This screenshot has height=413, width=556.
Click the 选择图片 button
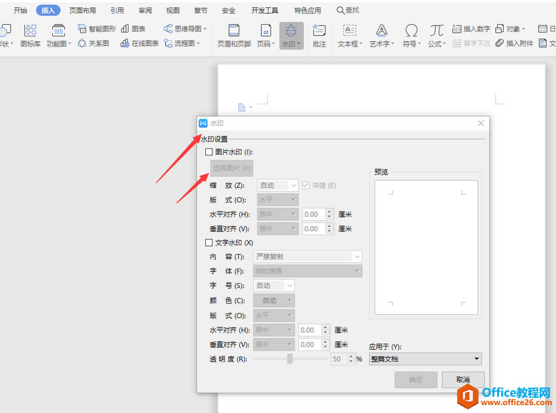[231, 168]
